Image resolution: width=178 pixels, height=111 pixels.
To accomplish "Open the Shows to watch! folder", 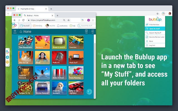I will [59, 42].
